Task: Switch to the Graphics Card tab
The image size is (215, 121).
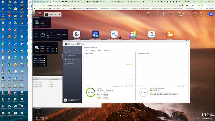Action: [x=107, y=50]
